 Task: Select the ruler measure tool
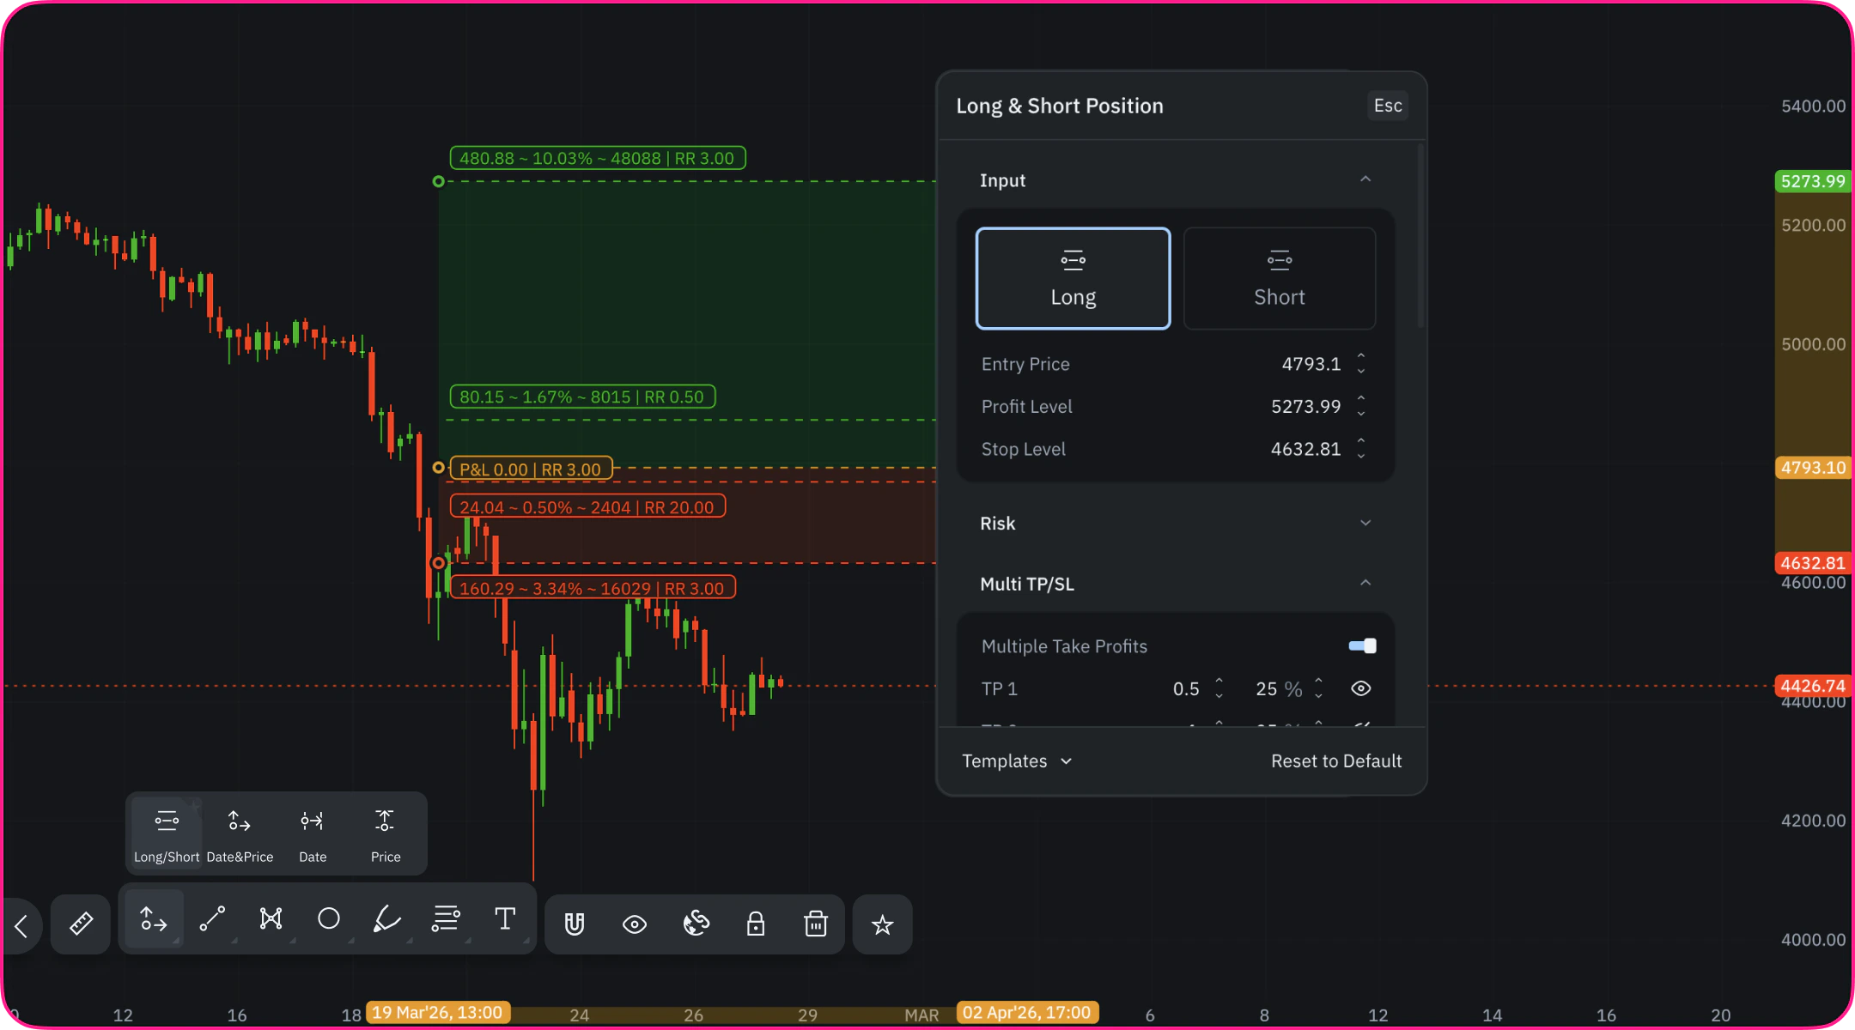coord(81,924)
